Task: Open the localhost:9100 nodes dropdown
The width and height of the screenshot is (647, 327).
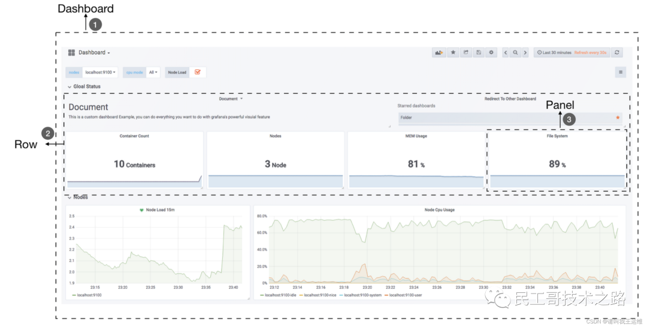Action: 100,72
